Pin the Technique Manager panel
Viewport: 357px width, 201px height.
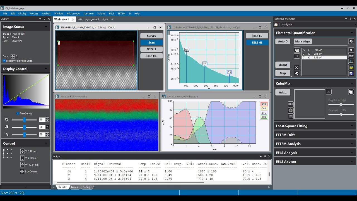[x=350, y=19]
